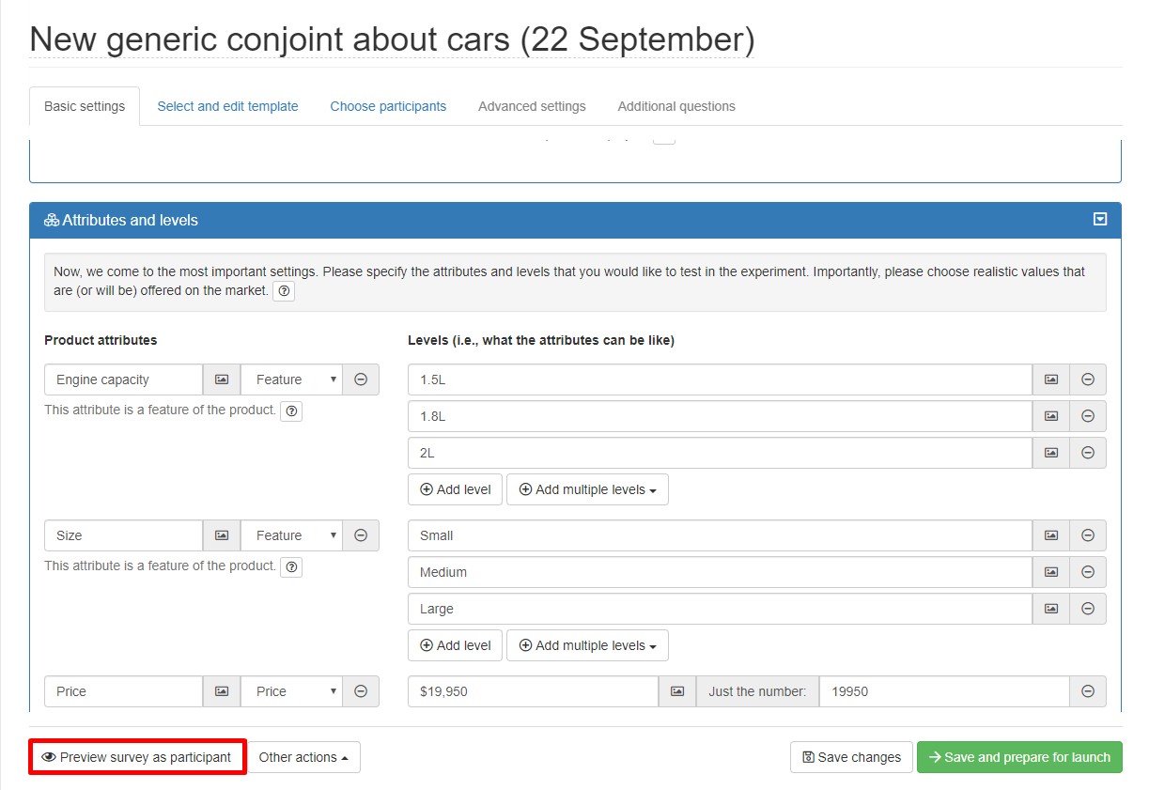Open Add multiple levels dropdown for Size

587,645
